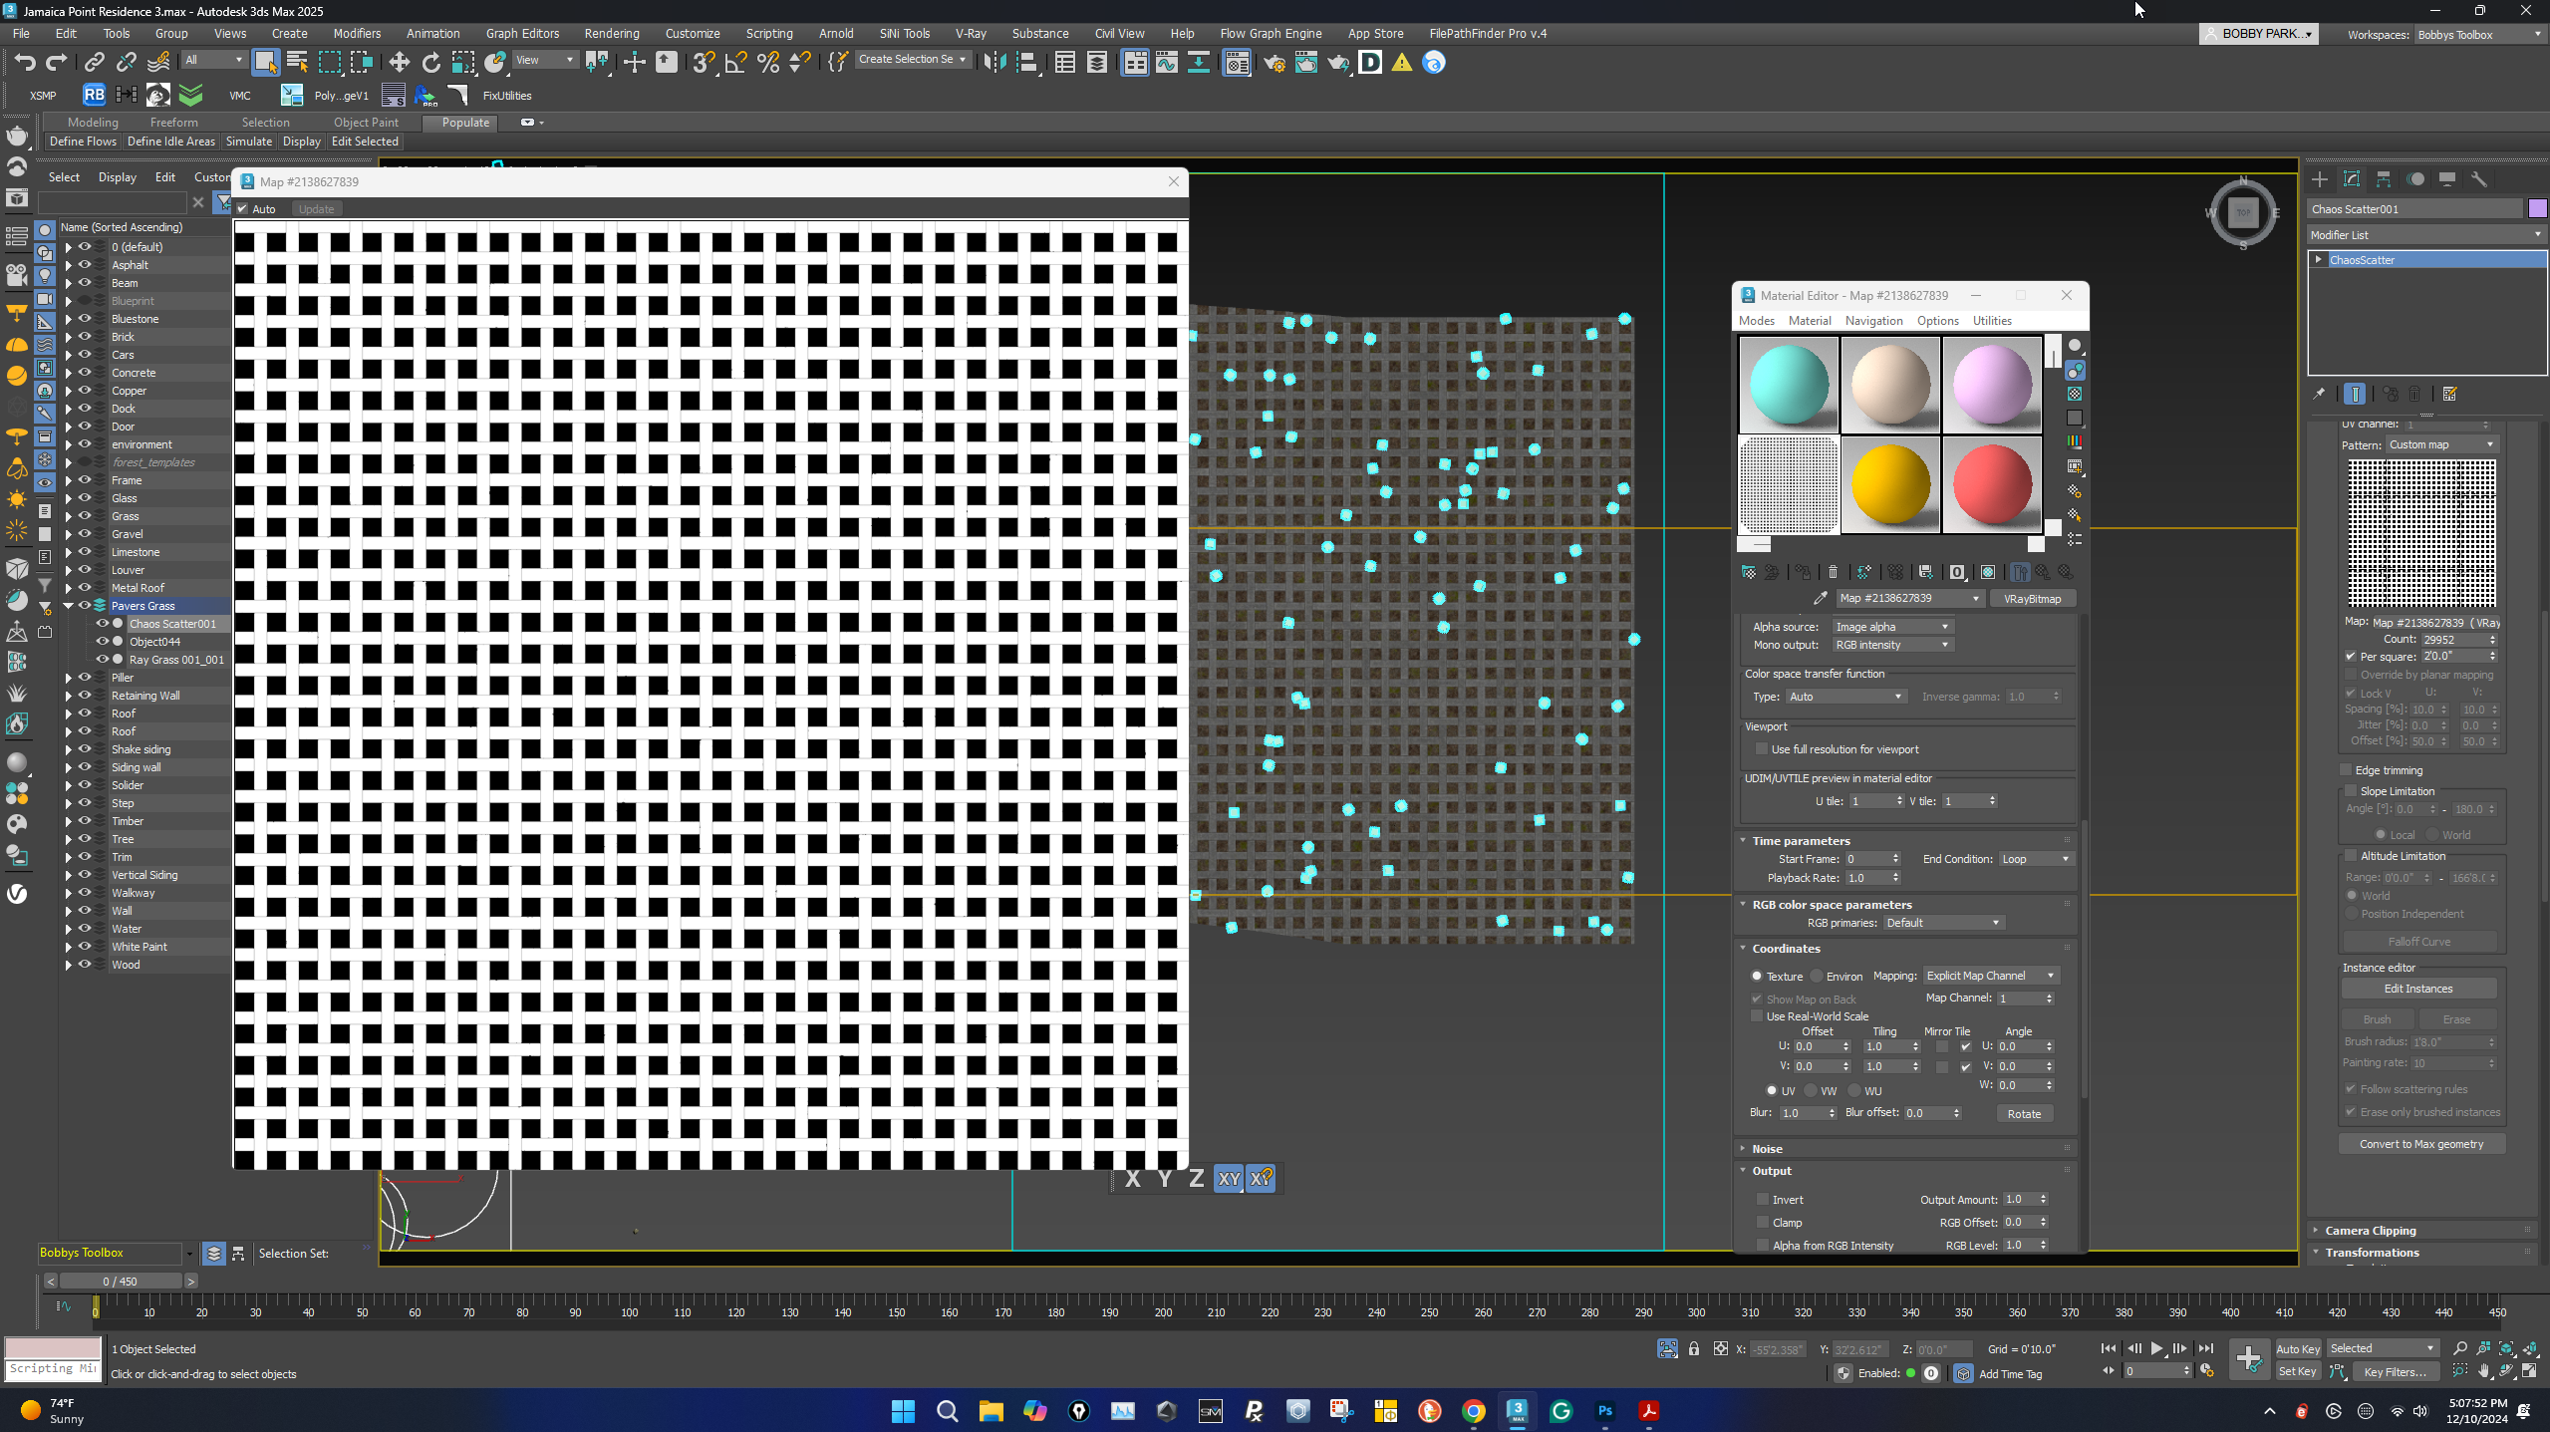The height and width of the screenshot is (1432, 2550).
Task: Check the Clamp output option
Action: [x=1763, y=1223]
